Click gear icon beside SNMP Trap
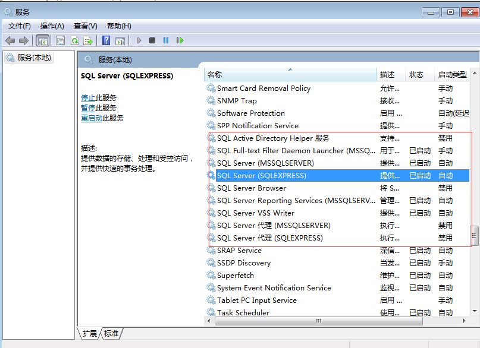Image resolution: width=480 pixels, height=348 pixels. pyautogui.click(x=211, y=100)
